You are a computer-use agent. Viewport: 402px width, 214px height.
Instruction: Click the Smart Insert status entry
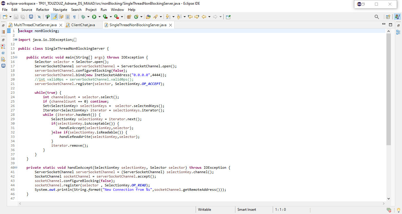(x=247, y=210)
